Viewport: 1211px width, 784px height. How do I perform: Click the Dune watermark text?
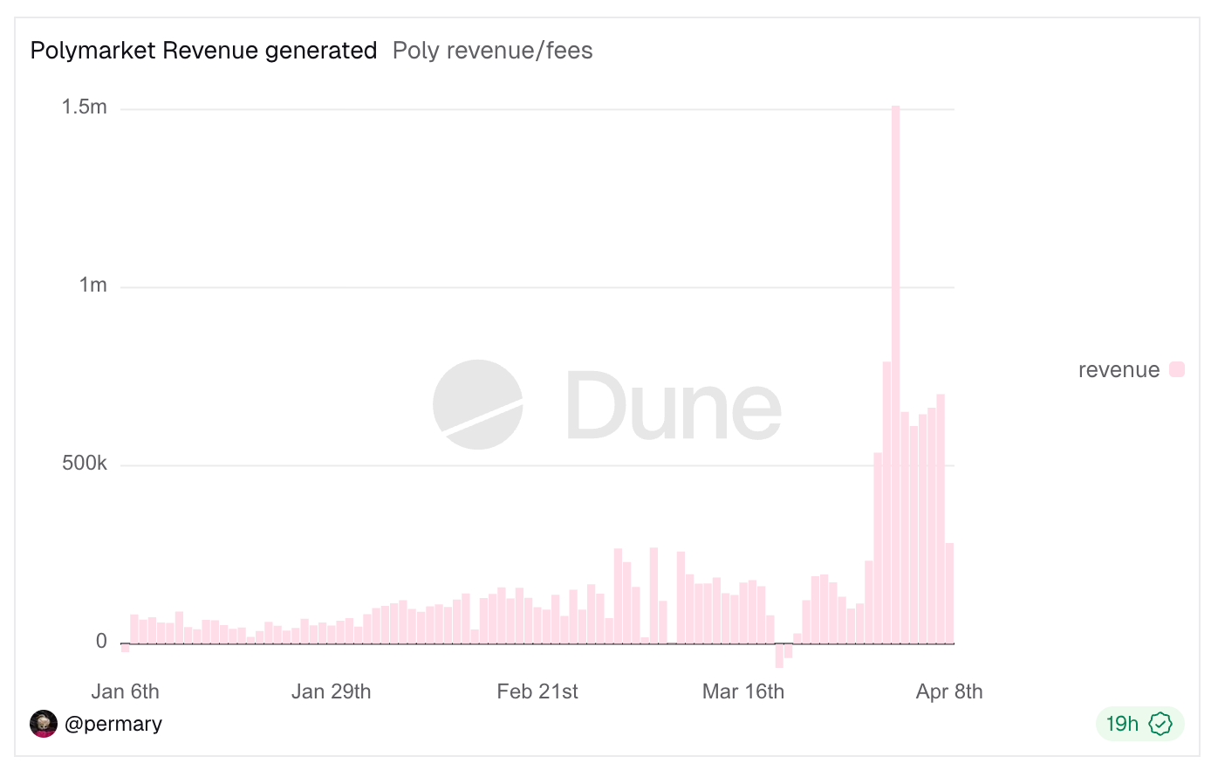click(674, 405)
